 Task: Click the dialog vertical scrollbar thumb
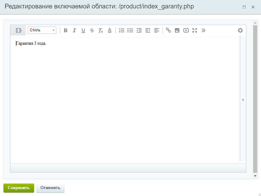point(255,99)
